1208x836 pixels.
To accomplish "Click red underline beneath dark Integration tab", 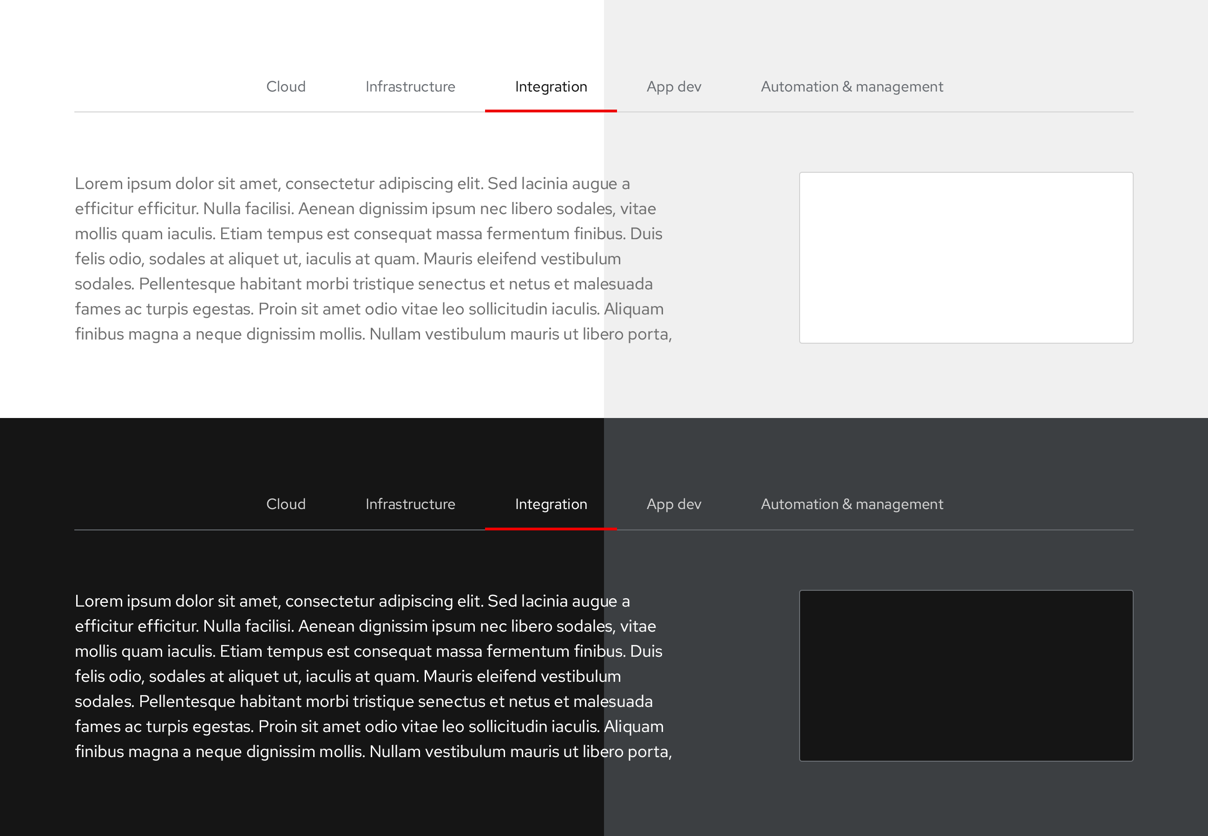I will tap(551, 529).
